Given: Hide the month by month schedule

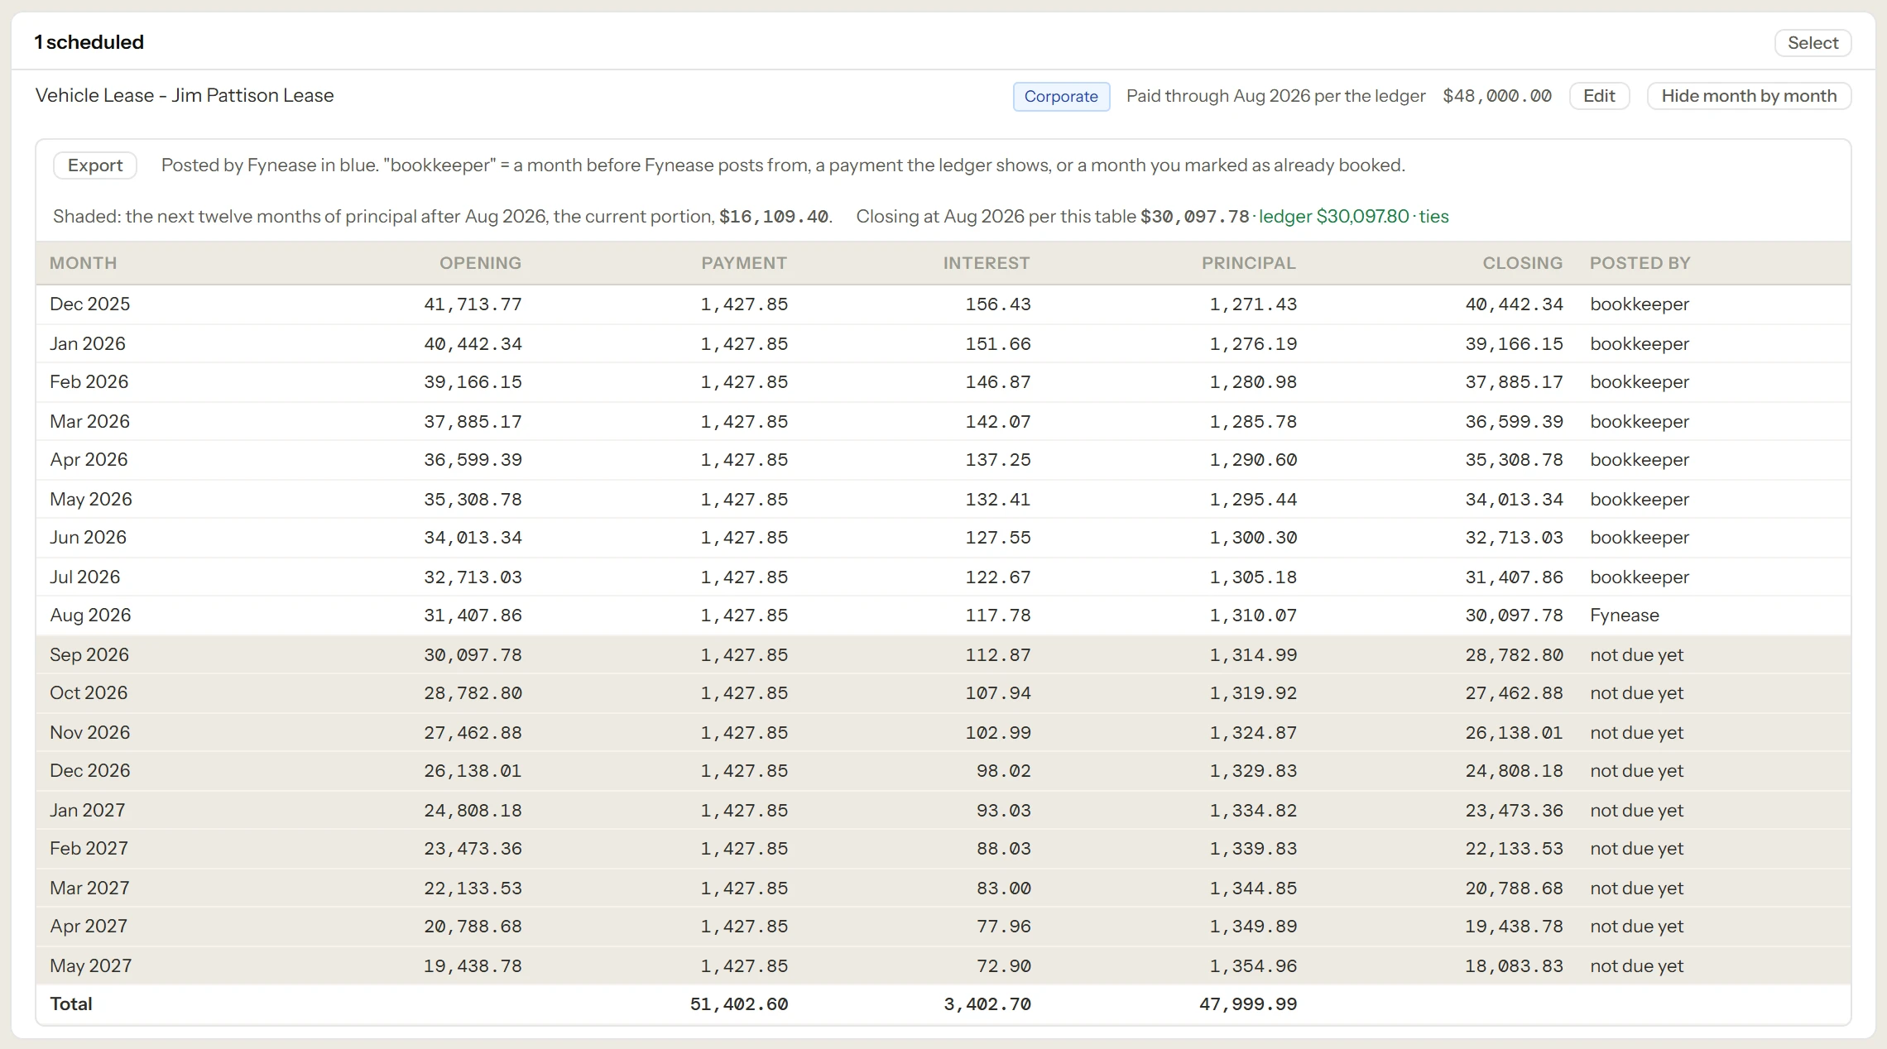Looking at the screenshot, I should pyautogui.click(x=1749, y=96).
